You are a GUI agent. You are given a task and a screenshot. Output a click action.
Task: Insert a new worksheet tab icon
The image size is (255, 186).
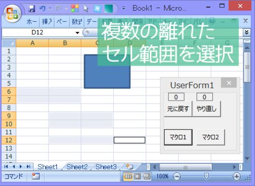tap(130, 167)
